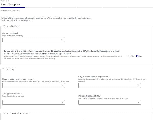
Task: Select the No radio button
Action: coord(137,56)
